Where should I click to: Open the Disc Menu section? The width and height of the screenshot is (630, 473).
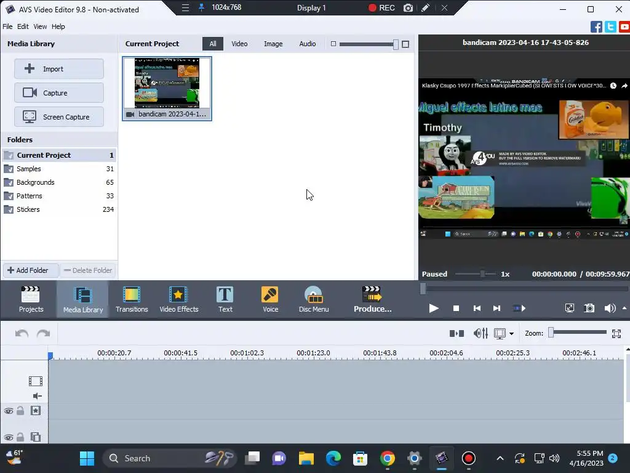pyautogui.click(x=314, y=299)
